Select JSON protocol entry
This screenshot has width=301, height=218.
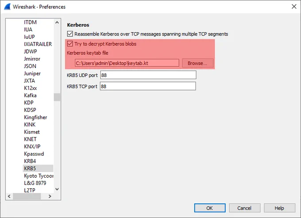tap(30, 66)
